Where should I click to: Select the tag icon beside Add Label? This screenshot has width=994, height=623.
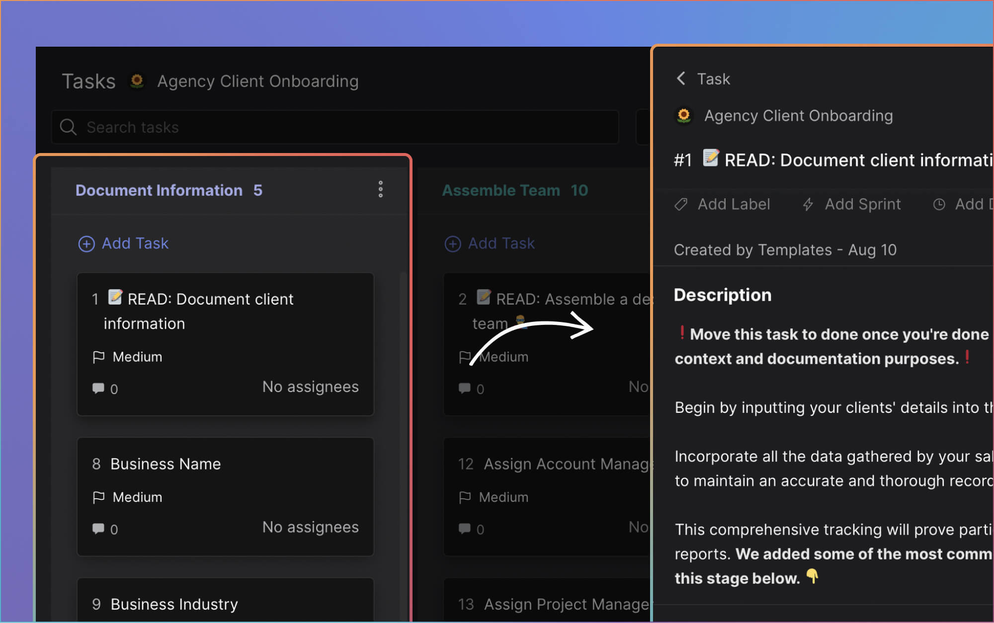point(680,204)
